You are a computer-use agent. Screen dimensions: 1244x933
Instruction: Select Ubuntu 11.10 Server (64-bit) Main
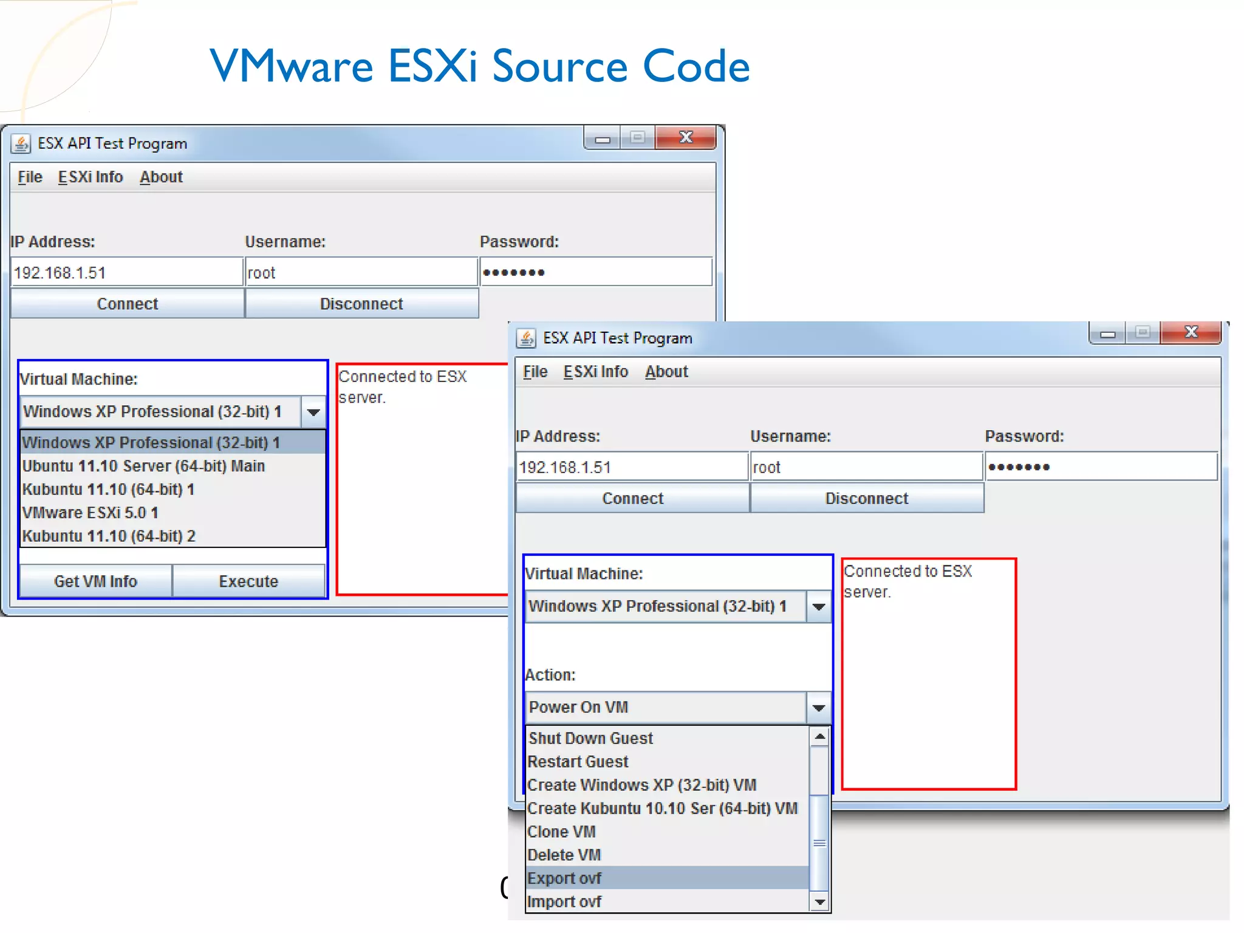(x=173, y=466)
